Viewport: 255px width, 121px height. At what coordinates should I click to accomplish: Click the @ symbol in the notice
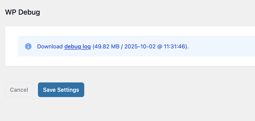tap(159, 47)
